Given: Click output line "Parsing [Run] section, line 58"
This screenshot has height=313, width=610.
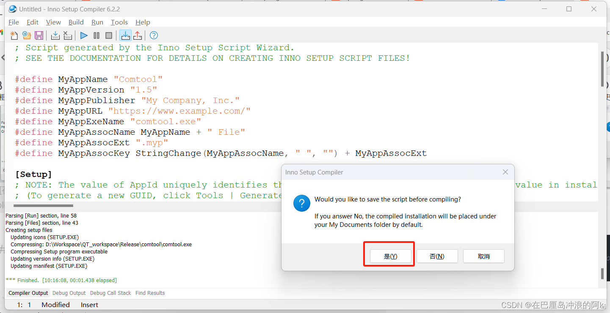Looking at the screenshot, I should pyautogui.click(x=41, y=215).
